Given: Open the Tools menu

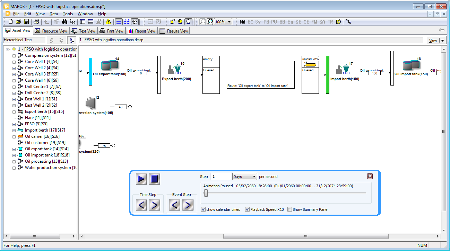Looking at the screenshot, I should [68, 14].
